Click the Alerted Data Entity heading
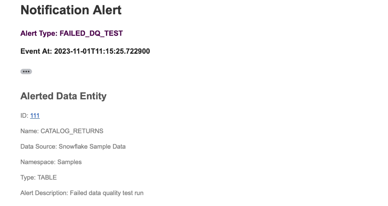Viewport: 388px width, 206px height. (x=63, y=96)
